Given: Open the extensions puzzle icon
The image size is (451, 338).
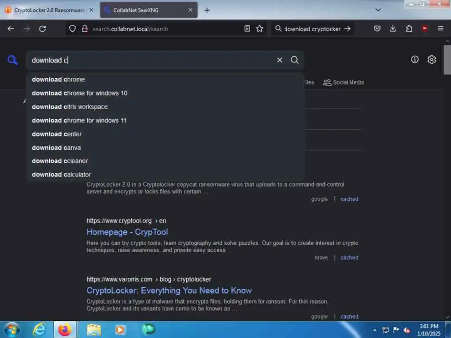Looking at the screenshot, I should point(409,29).
